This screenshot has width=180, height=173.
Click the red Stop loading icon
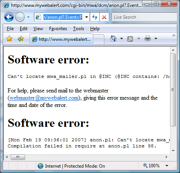(x=104, y=17)
